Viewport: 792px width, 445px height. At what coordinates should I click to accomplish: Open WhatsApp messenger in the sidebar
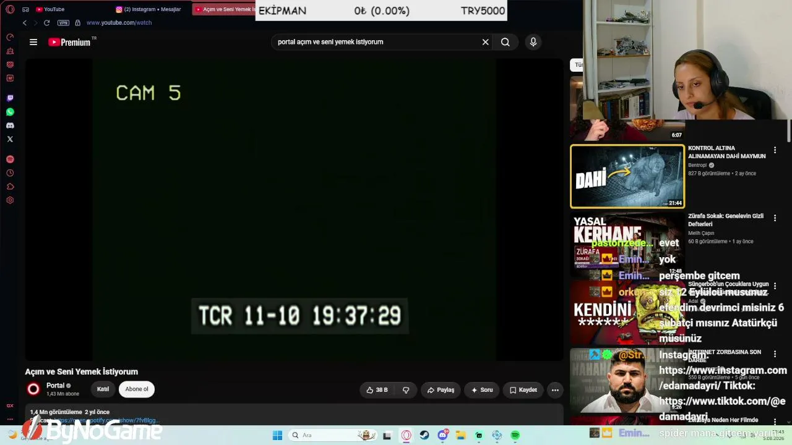coord(10,112)
